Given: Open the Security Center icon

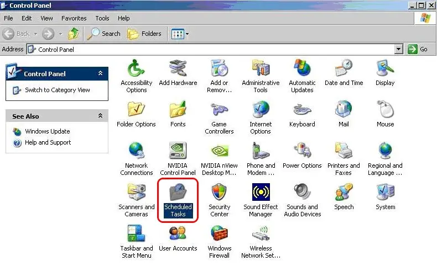Looking at the screenshot, I should tap(219, 193).
